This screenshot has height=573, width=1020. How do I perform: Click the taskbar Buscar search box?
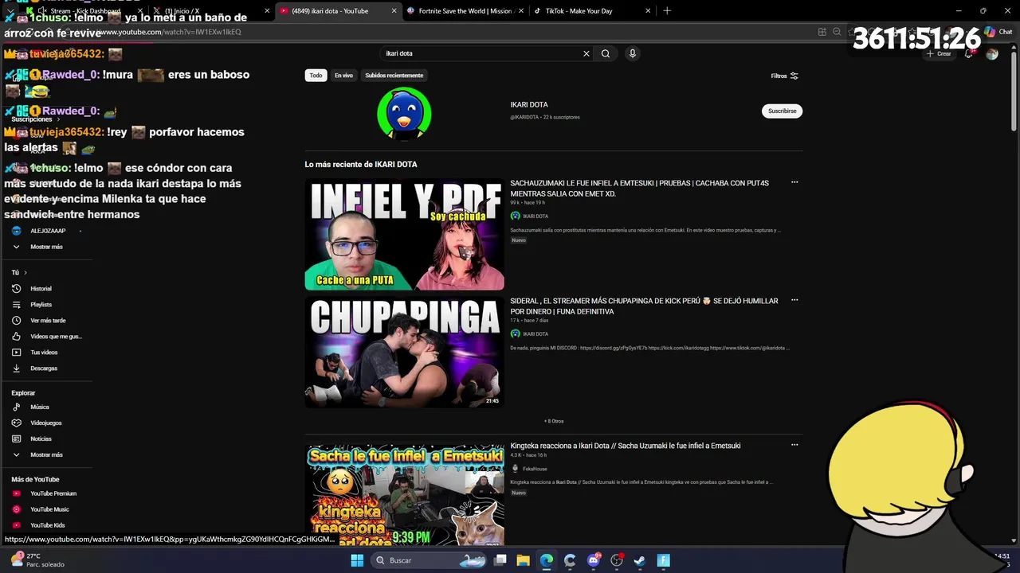click(430, 560)
